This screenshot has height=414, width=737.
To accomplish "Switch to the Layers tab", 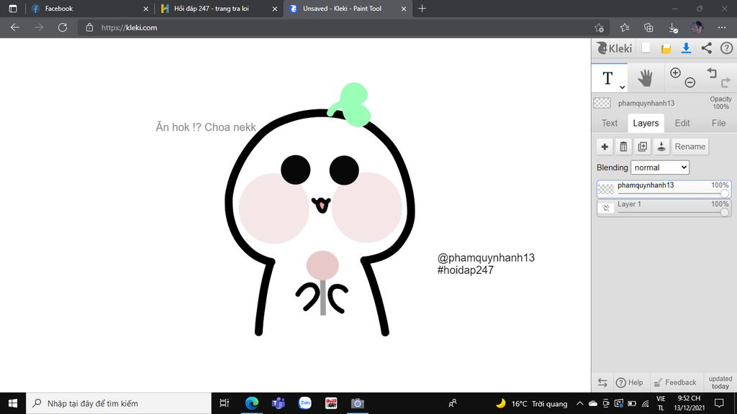I will click(x=646, y=123).
